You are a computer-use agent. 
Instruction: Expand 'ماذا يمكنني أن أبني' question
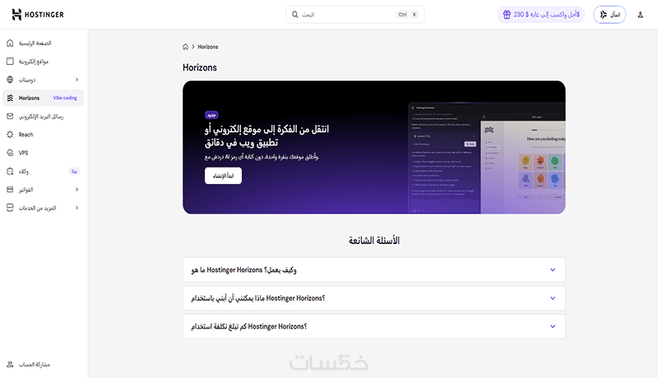[374, 298]
